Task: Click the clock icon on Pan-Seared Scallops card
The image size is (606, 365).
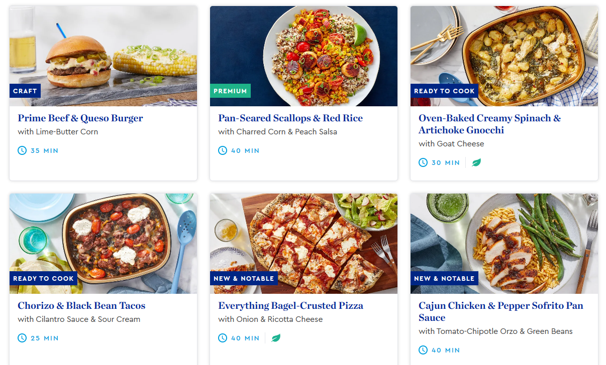Action: (x=222, y=150)
